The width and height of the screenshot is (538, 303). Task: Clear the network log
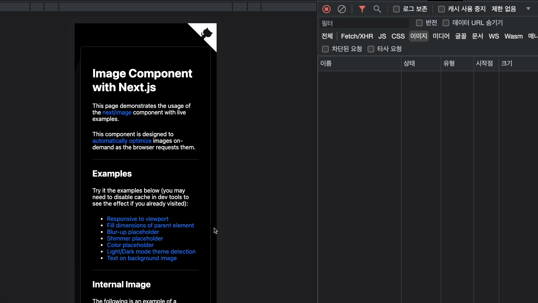coord(342,9)
